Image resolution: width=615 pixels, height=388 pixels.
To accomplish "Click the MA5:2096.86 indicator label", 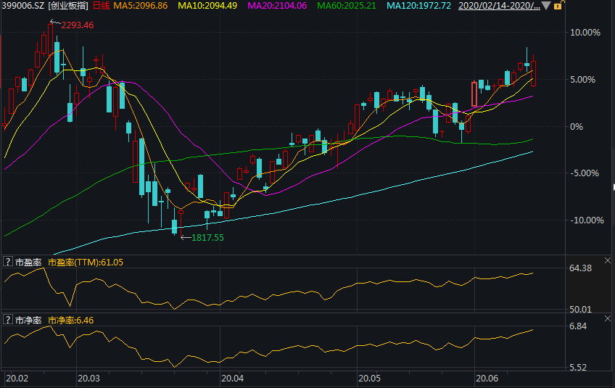I will click(141, 6).
